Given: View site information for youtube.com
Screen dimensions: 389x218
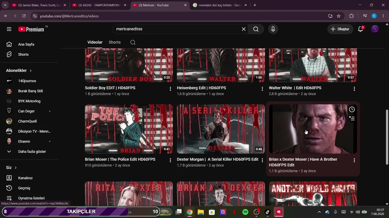Looking at the screenshot, I should click(x=35, y=16).
